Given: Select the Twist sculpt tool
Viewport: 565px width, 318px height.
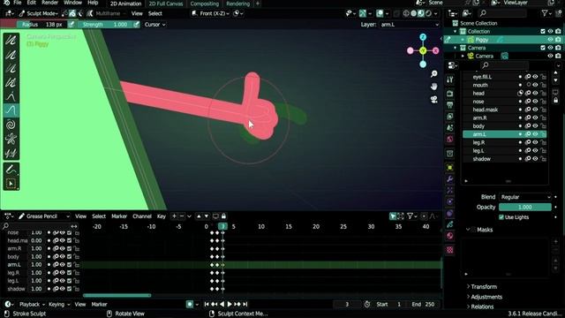Looking at the screenshot, I should (x=11, y=125).
